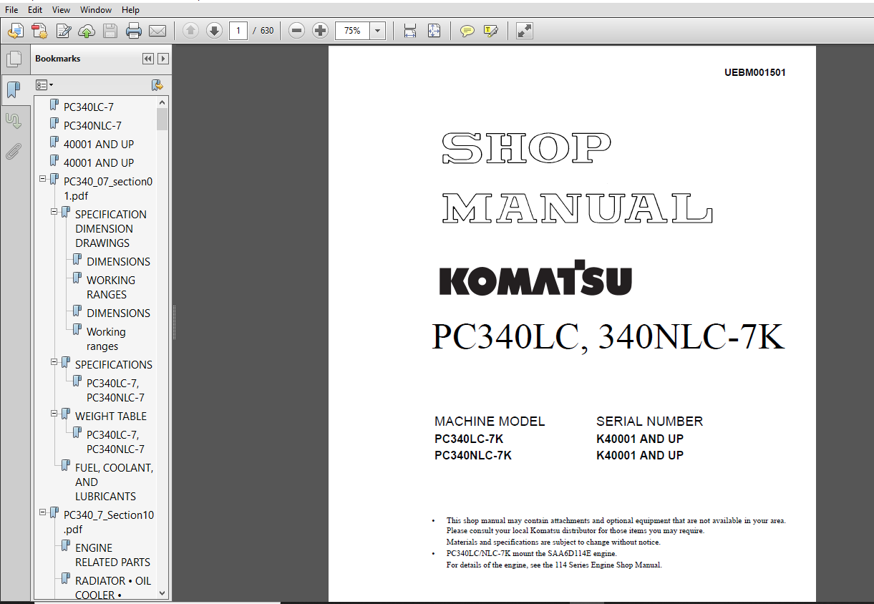Click the upload to cloud icon
Viewport: 874px width, 604px height.
pos(87,31)
